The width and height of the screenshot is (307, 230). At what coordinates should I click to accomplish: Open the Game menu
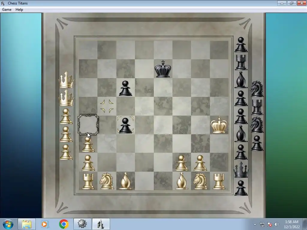tap(7, 9)
